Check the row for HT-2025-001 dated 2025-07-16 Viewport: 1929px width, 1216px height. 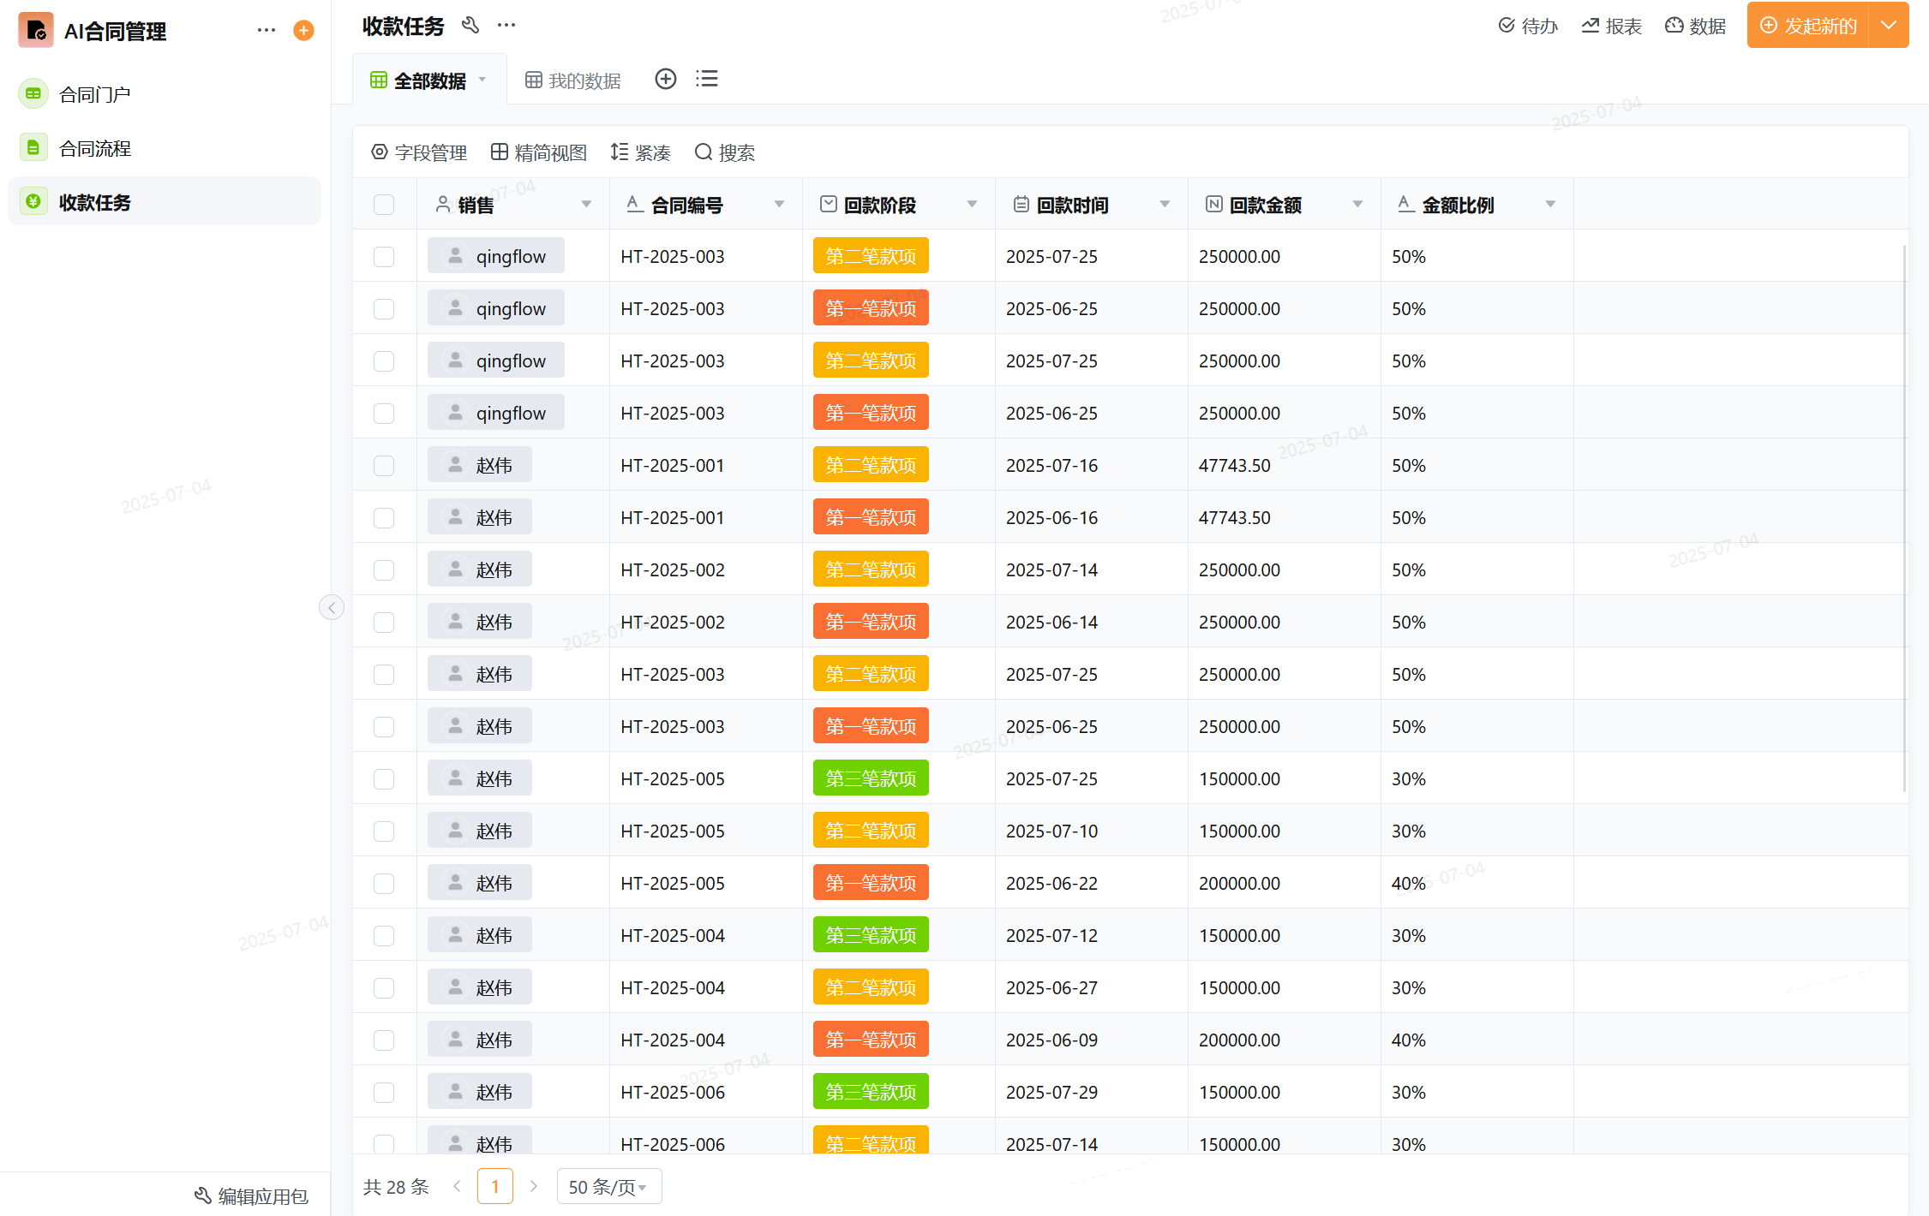pyautogui.click(x=384, y=466)
